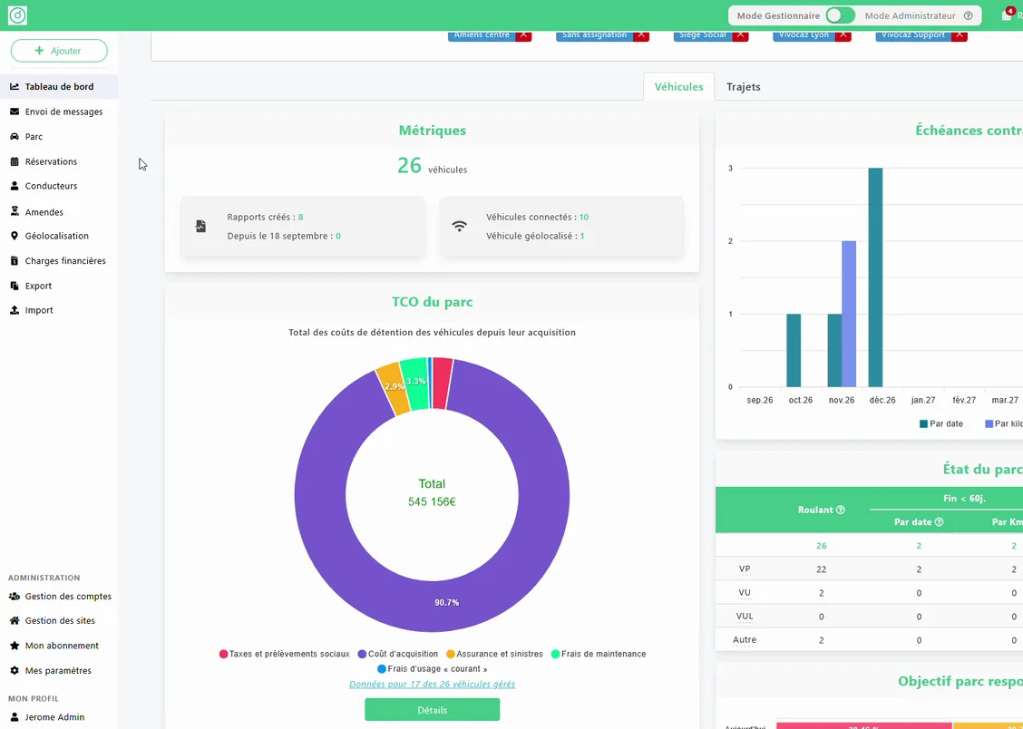
Task: Open notifications with the red badge icon
Action: pos(1008,15)
